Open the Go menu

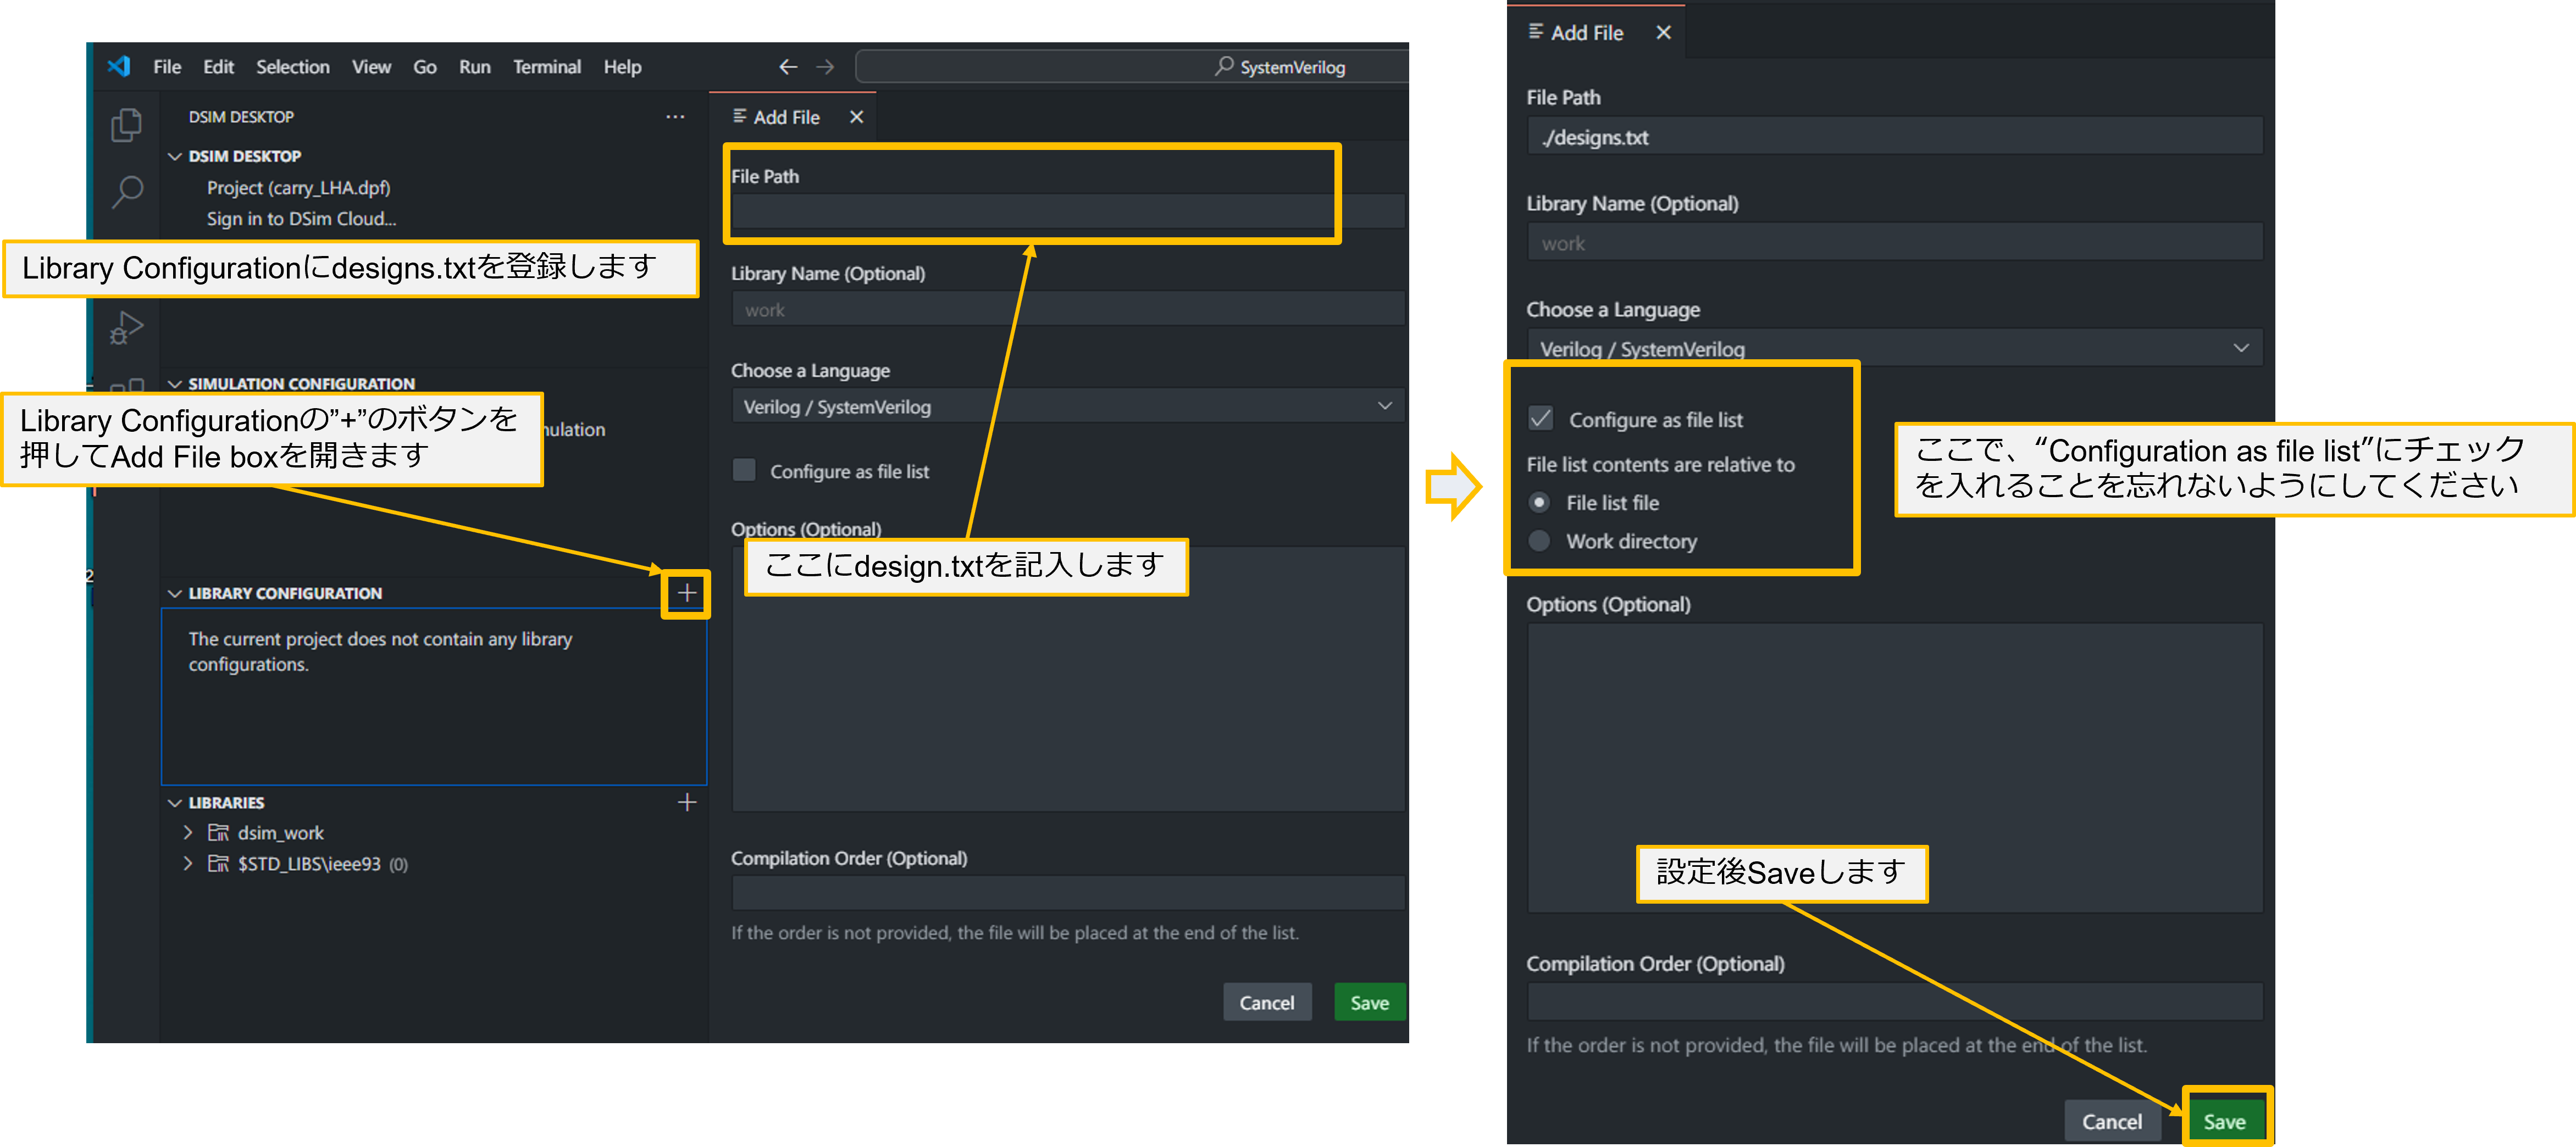425,67
